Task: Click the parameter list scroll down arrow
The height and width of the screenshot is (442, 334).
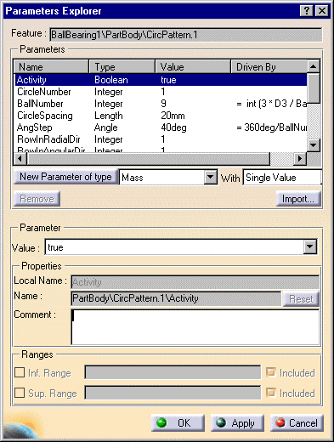Action: 313,145
